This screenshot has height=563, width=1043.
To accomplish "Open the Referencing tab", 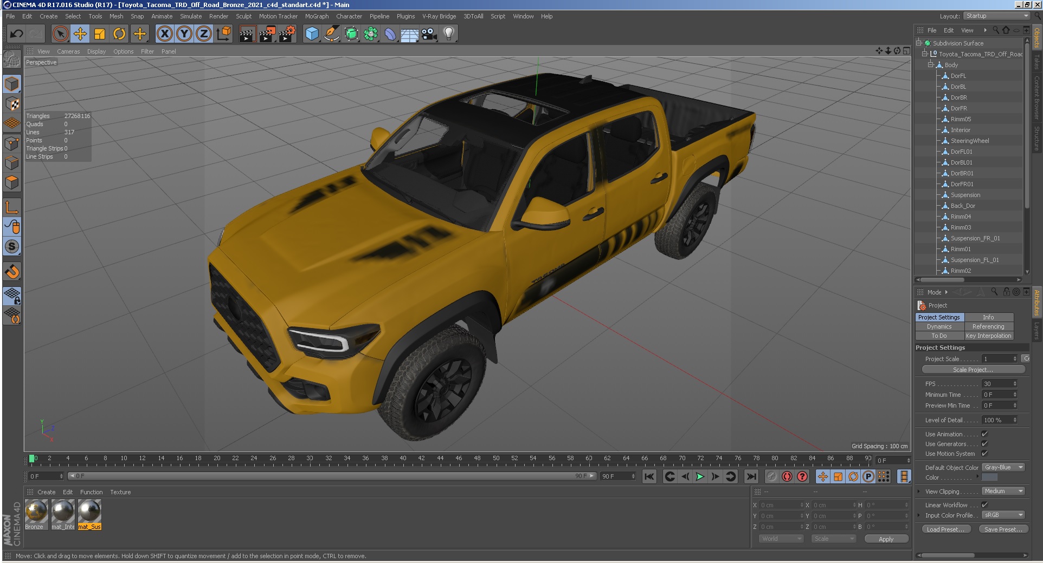I will click(989, 326).
